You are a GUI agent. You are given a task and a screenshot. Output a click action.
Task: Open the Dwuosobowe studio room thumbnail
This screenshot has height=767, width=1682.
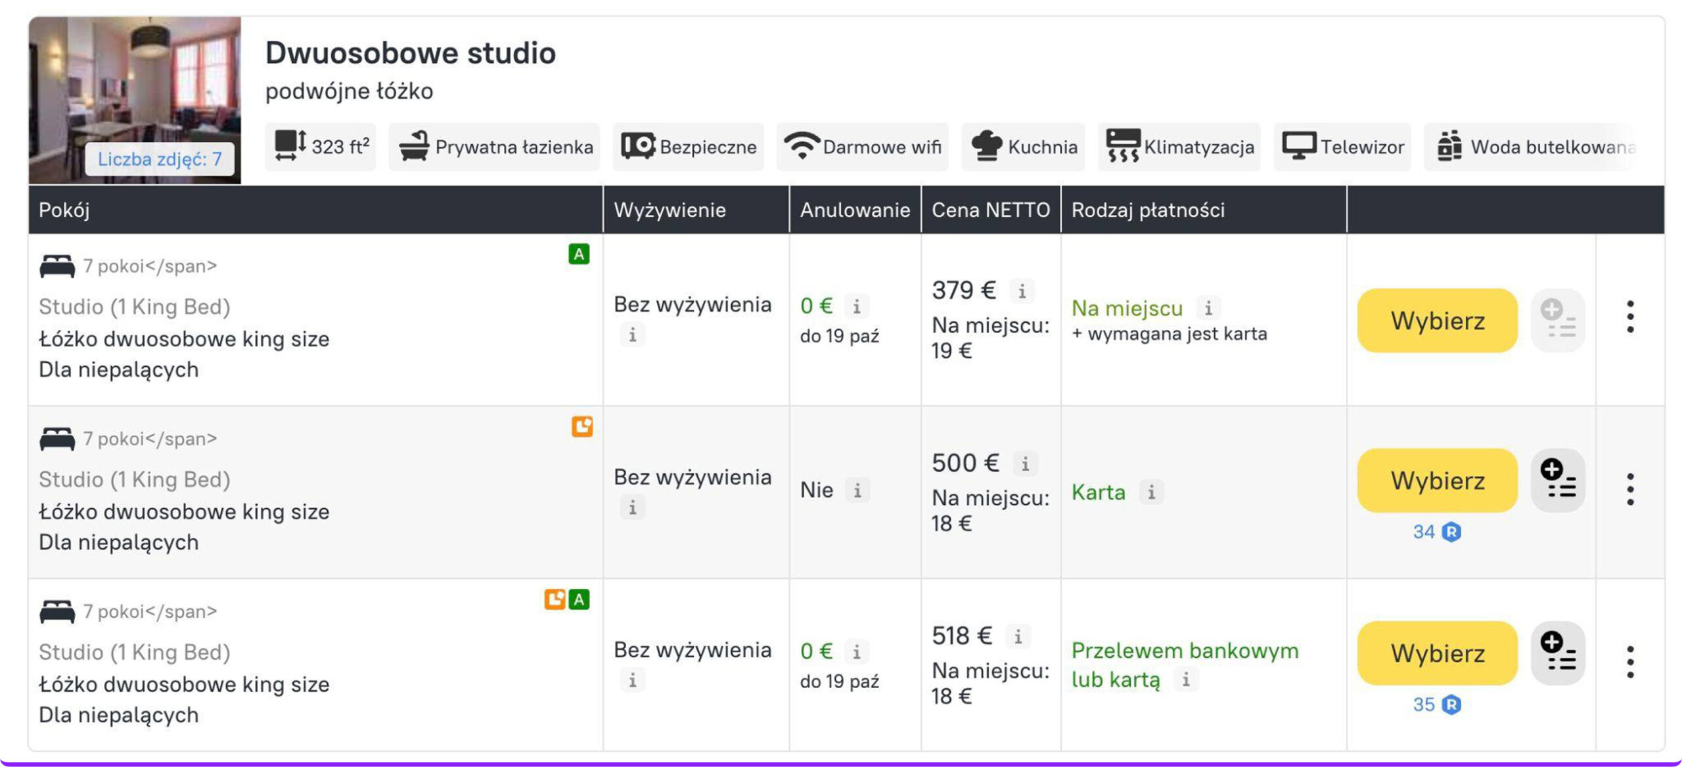[135, 85]
